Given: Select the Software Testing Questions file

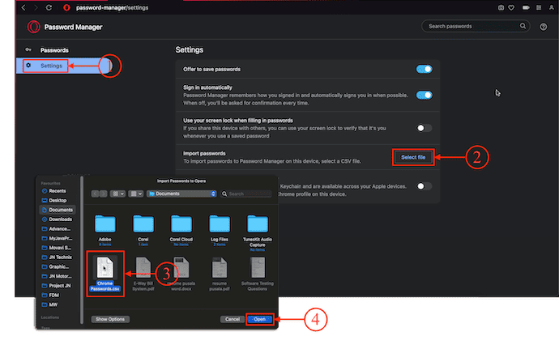Looking at the screenshot, I should point(258,274).
